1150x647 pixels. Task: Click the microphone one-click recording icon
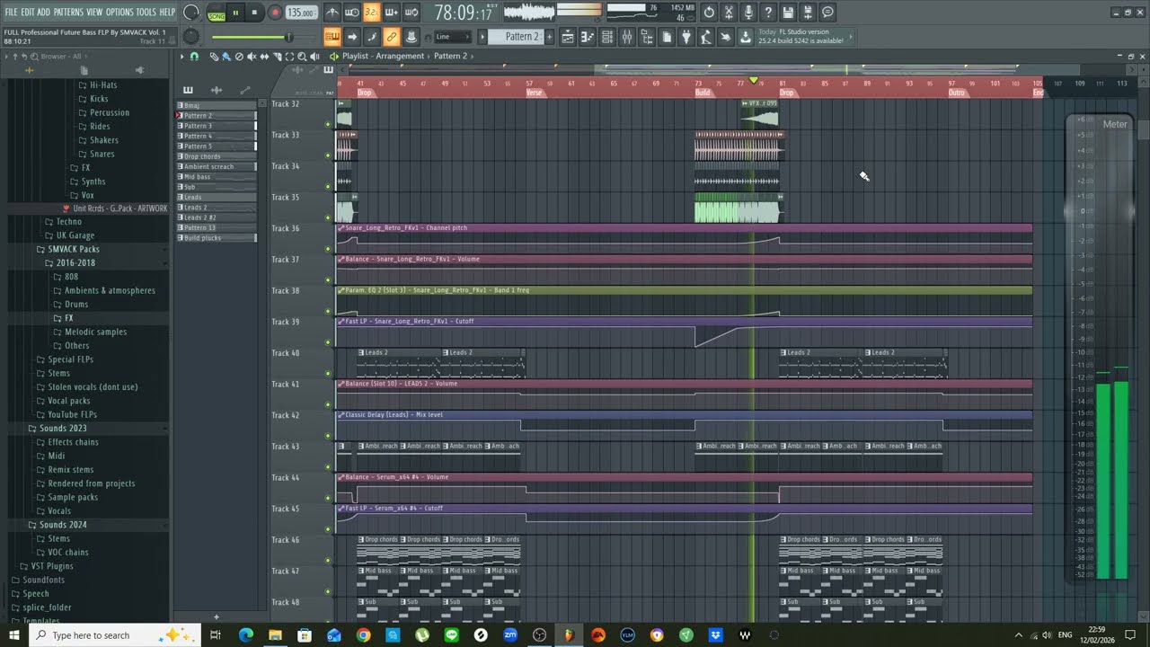(747, 13)
